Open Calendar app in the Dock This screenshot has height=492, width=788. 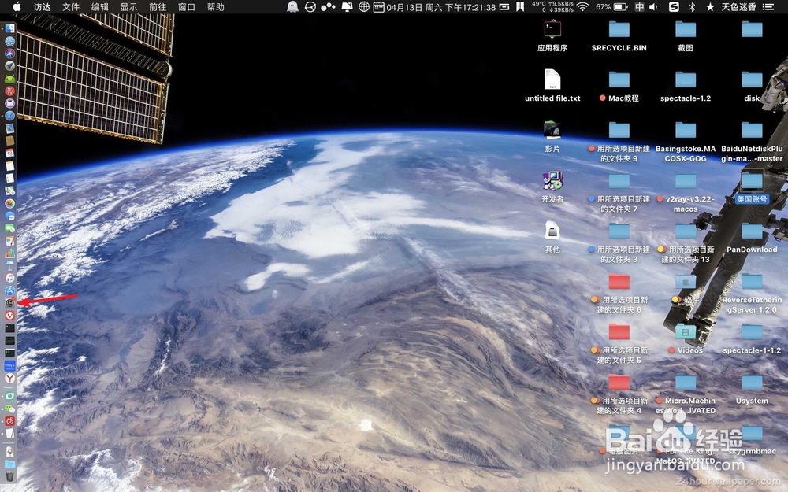click(9, 154)
